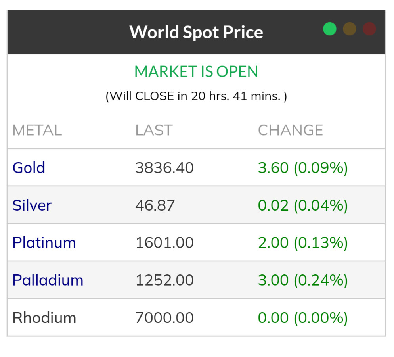394x357 pixels.
Task: Click the MARKET IS OPEN status text
Action: tap(196, 72)
